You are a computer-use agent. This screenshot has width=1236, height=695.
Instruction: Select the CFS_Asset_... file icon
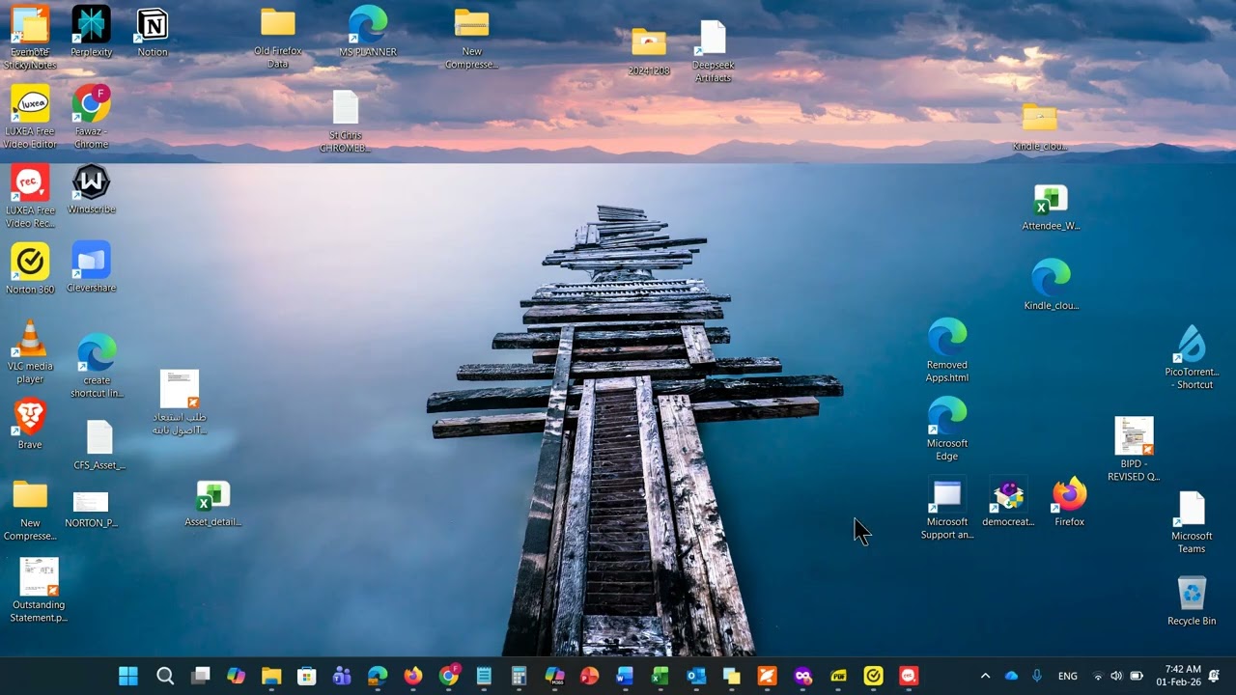click(99, 445)
